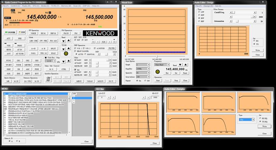
Task: Click Band down arrow in Visual Scan
Action: [180, 65]
